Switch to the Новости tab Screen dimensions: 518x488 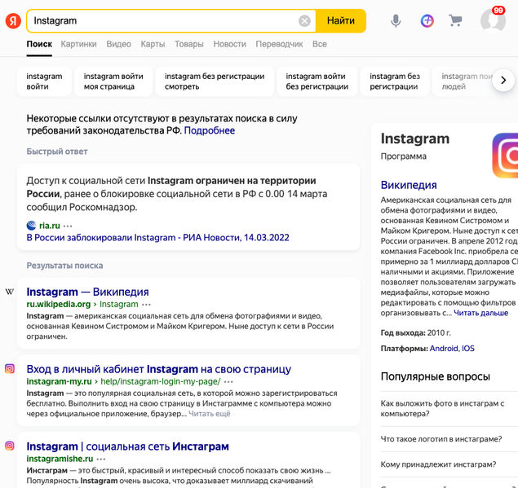coord(229,44)
